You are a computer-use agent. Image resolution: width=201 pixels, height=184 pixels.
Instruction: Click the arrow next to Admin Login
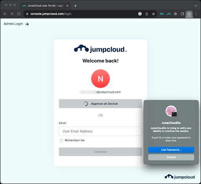point(27,24)
